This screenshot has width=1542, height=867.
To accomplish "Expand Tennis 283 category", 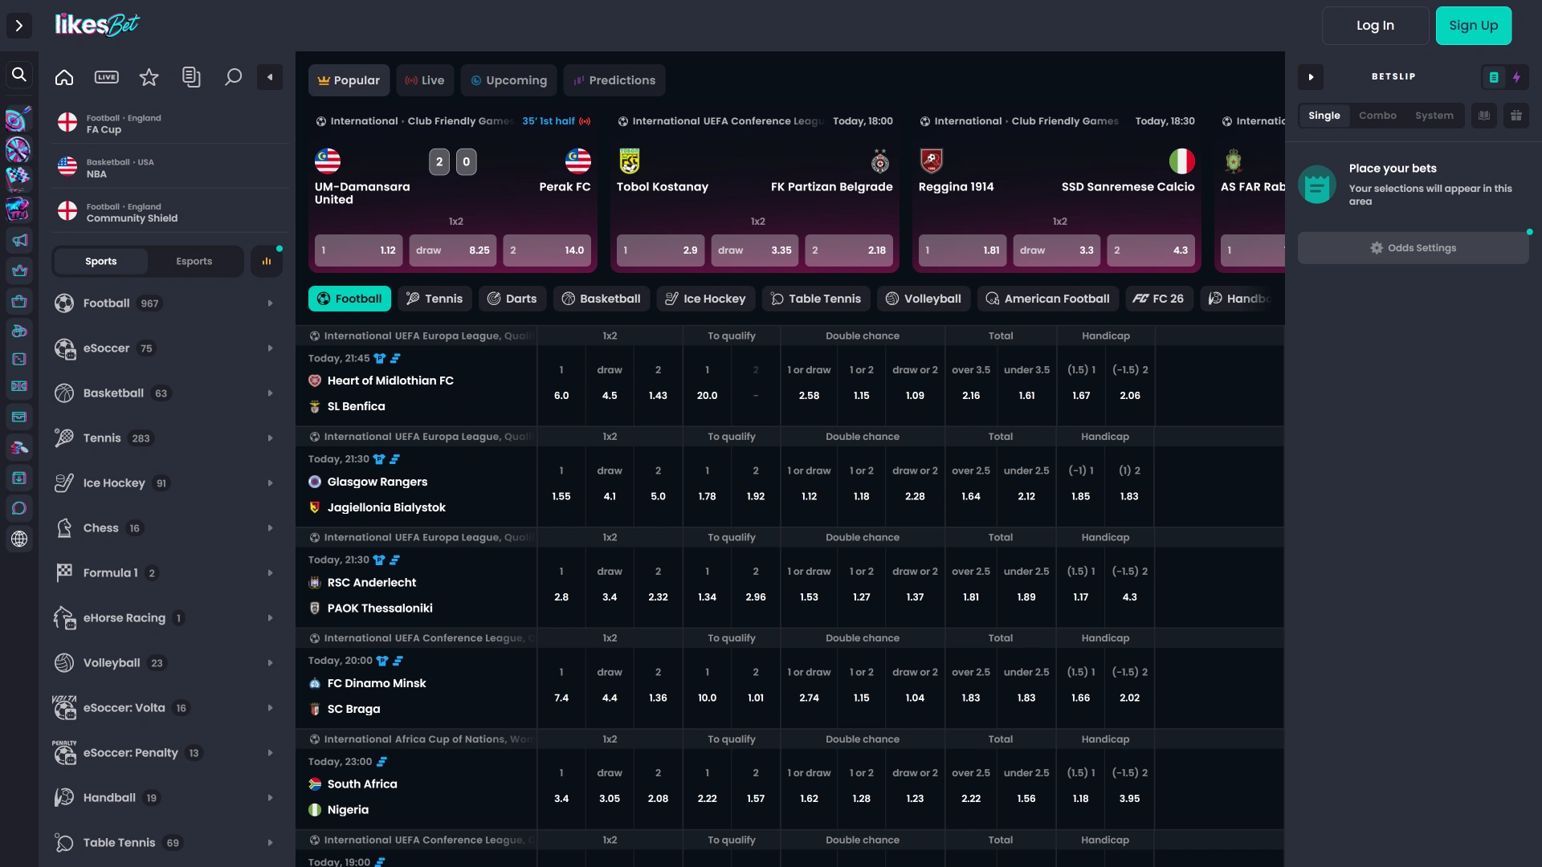I will click(167, 438).
